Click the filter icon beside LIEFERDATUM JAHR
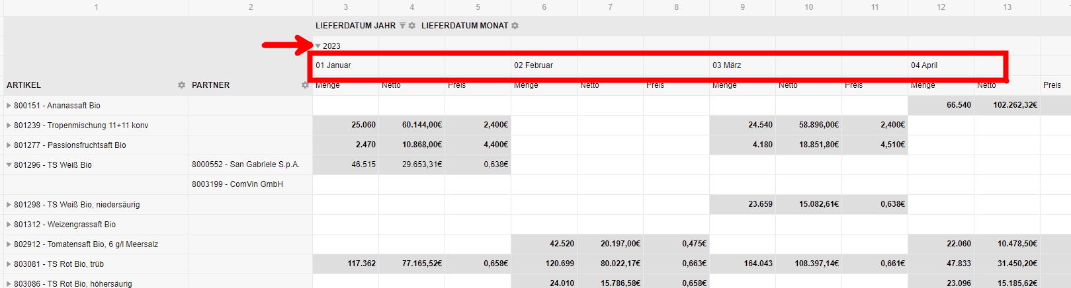The image size is (1071, 288). pyautogui.click(x=402, y=26)
